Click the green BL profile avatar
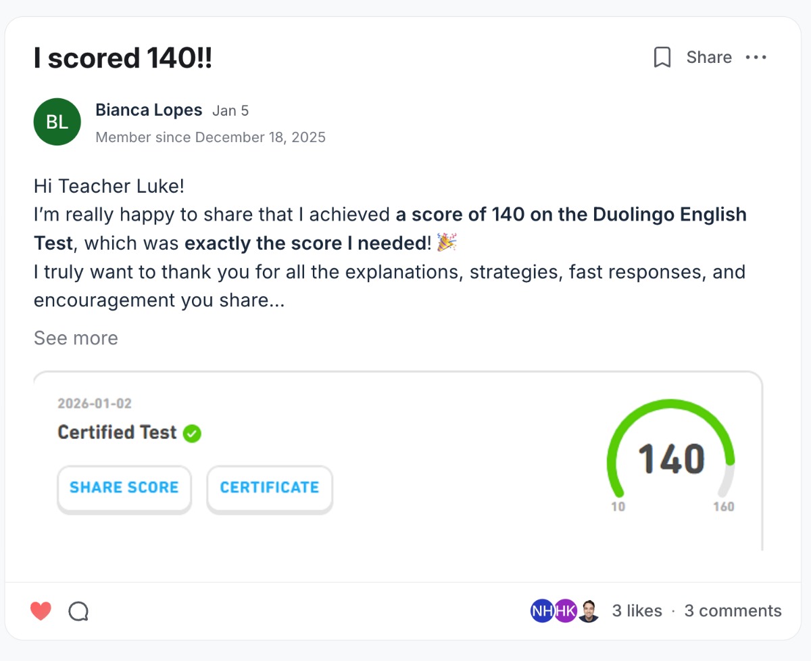This screenshot has width=811, height=661. (x=57, y=122)
